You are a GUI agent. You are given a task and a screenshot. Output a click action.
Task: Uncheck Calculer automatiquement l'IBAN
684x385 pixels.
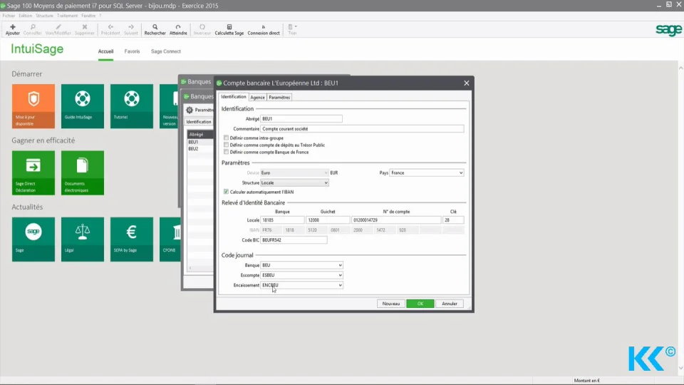tap(226, 192)
